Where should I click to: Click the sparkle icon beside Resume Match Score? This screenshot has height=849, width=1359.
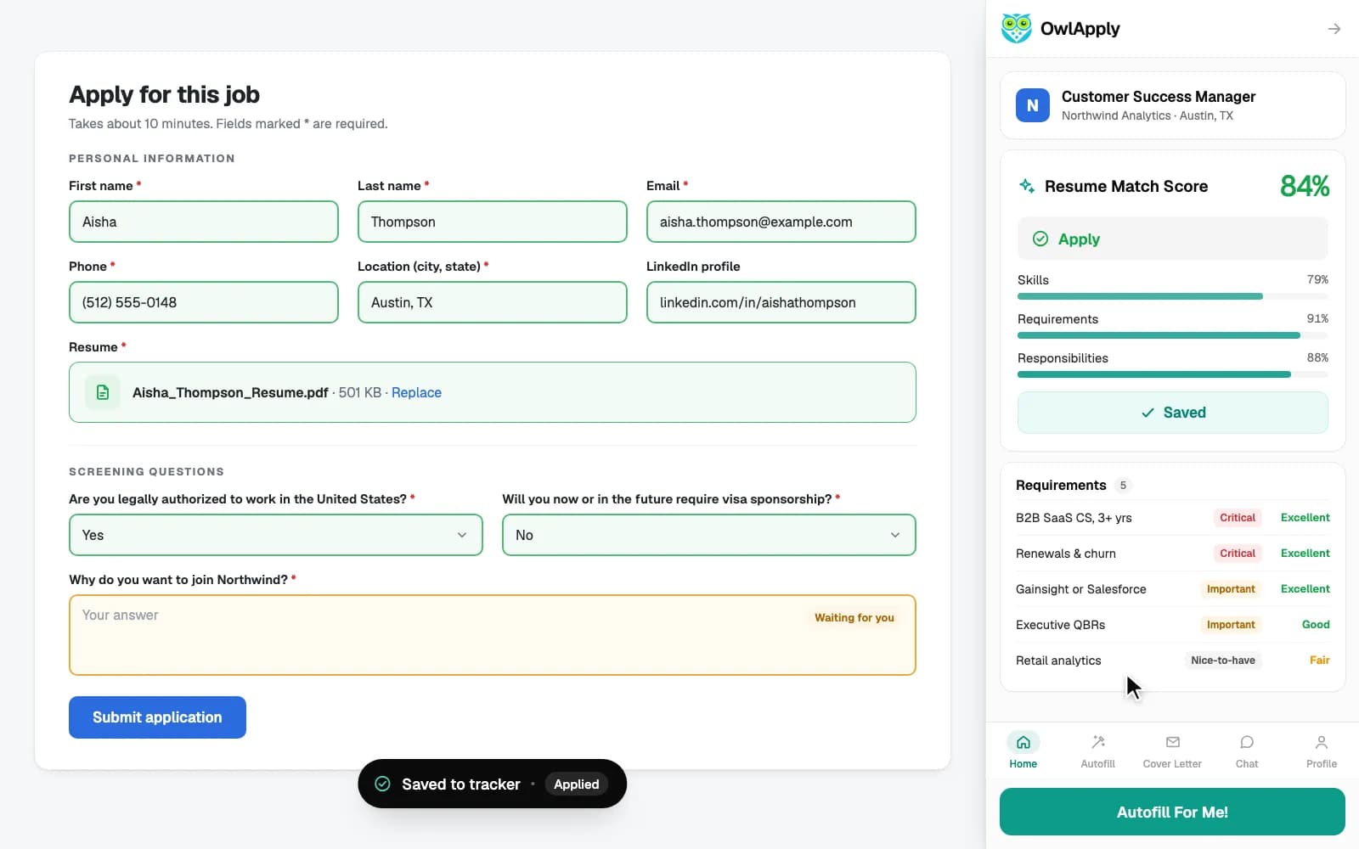coord(1027,186)
